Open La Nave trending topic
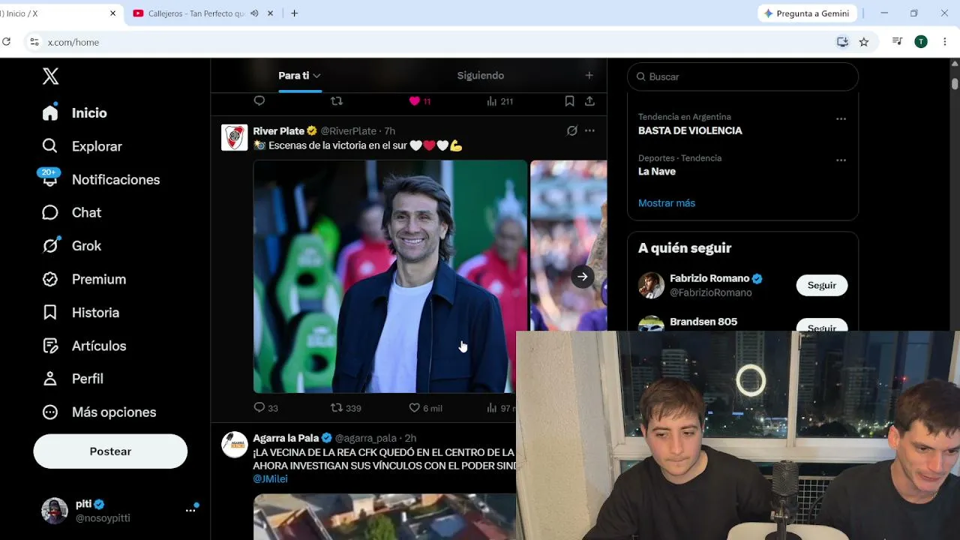 657,172
